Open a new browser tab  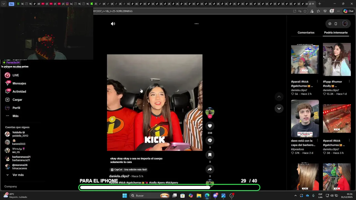(x=320, y=4)
